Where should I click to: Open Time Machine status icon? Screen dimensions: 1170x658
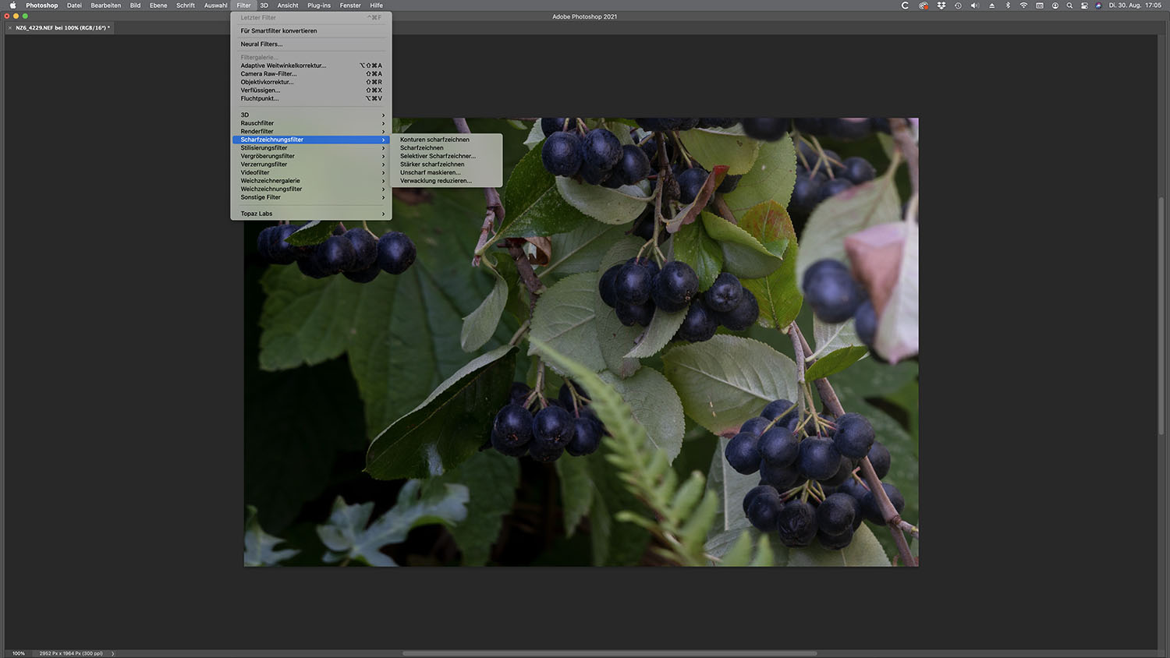[x=958, y=5]
